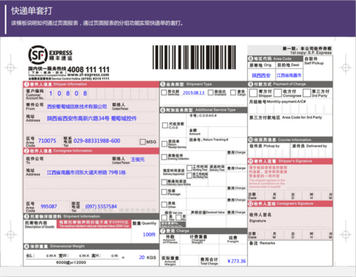This screenshot has width=356, height=277.
Task: Click the 自取件 Self Pickup cell
Action: point(318,68)
